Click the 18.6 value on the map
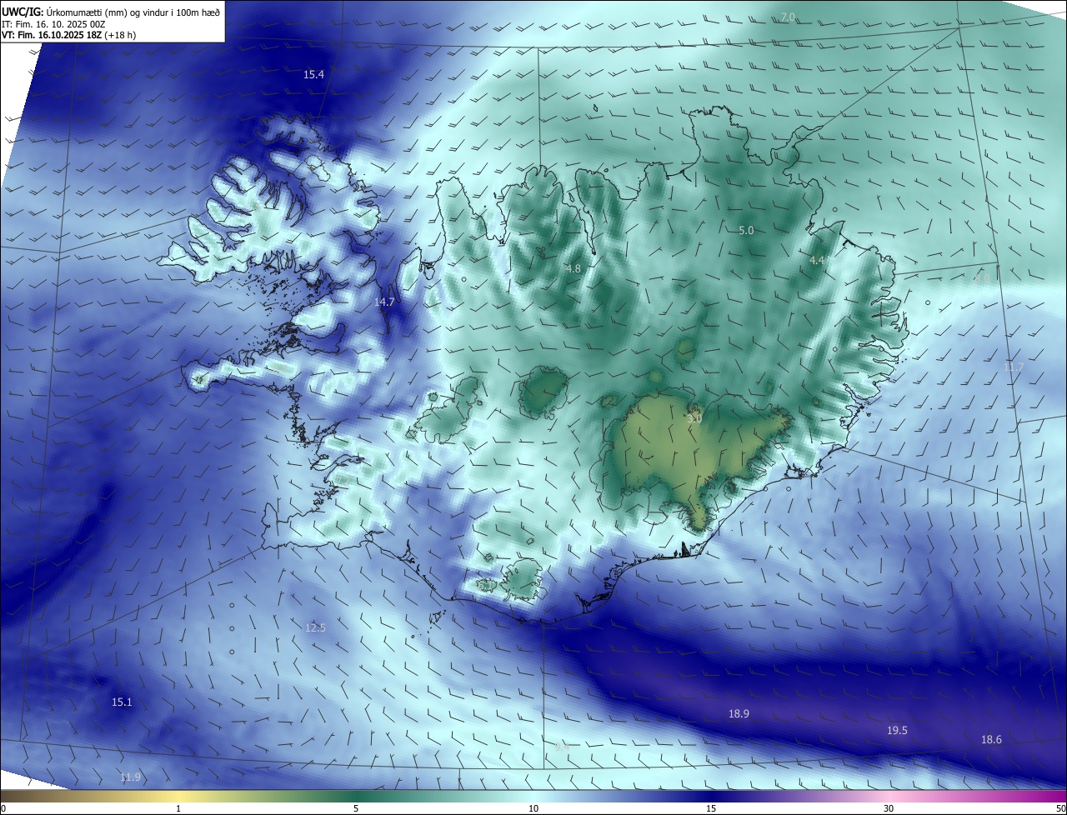This screenshot has height=815, width=1067. coord(991,740)
